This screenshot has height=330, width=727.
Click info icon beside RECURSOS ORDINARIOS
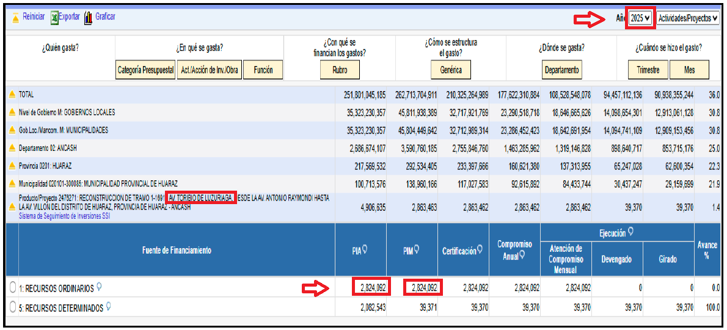pyautogui.click(x=99, y=287)
